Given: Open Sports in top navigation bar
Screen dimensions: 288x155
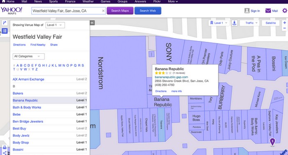Looking at the screenshot, I should pyautogui.click(x=53, y=1).
